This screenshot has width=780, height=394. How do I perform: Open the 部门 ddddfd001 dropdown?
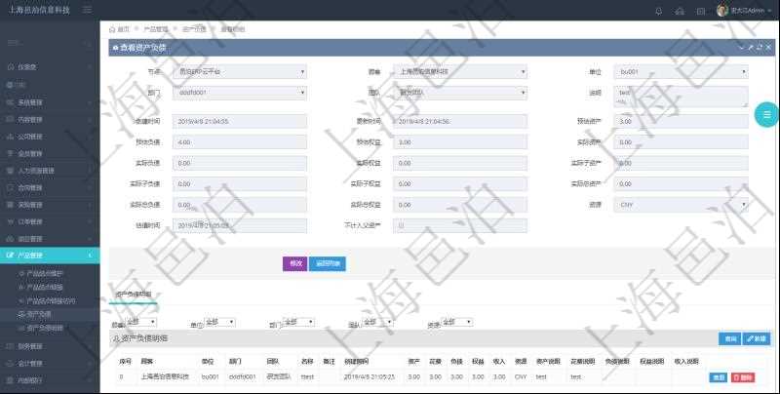pyautogui.click(x=240, y=93)
